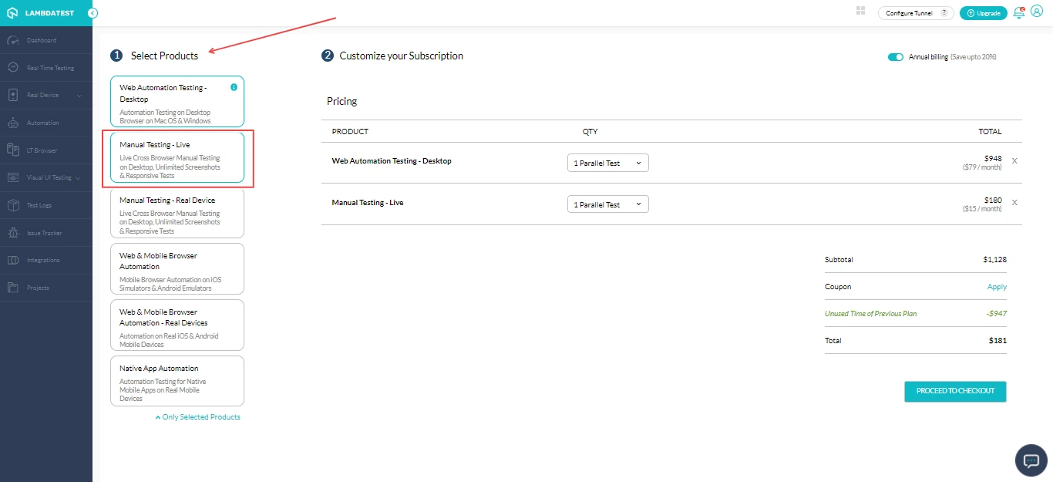1053x482 pixels.
Task: Click the Apply coupon link
Action: [997, 287]
